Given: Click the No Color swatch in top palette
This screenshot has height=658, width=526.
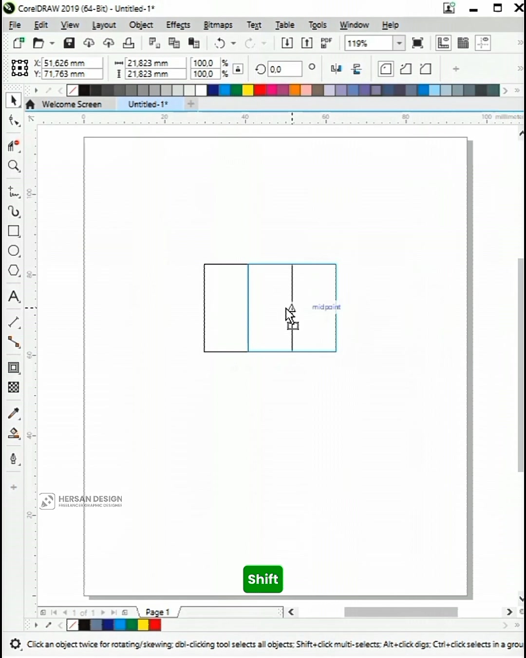Looking at the screenshot, I should [x=73, y=91].
